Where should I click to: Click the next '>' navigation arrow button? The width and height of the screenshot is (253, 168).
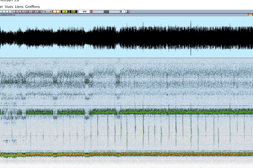tap(8, 11)
